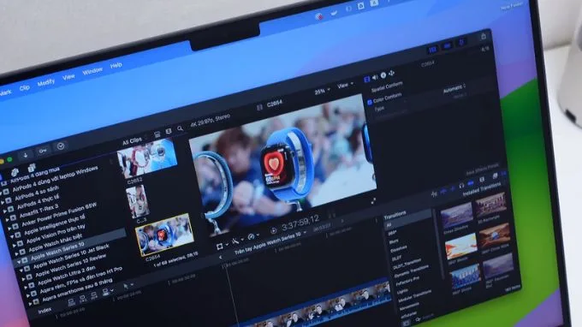582x327 pixels.
Task: Click the 3:37:59,12 timecode display
Action: [300, 223]
